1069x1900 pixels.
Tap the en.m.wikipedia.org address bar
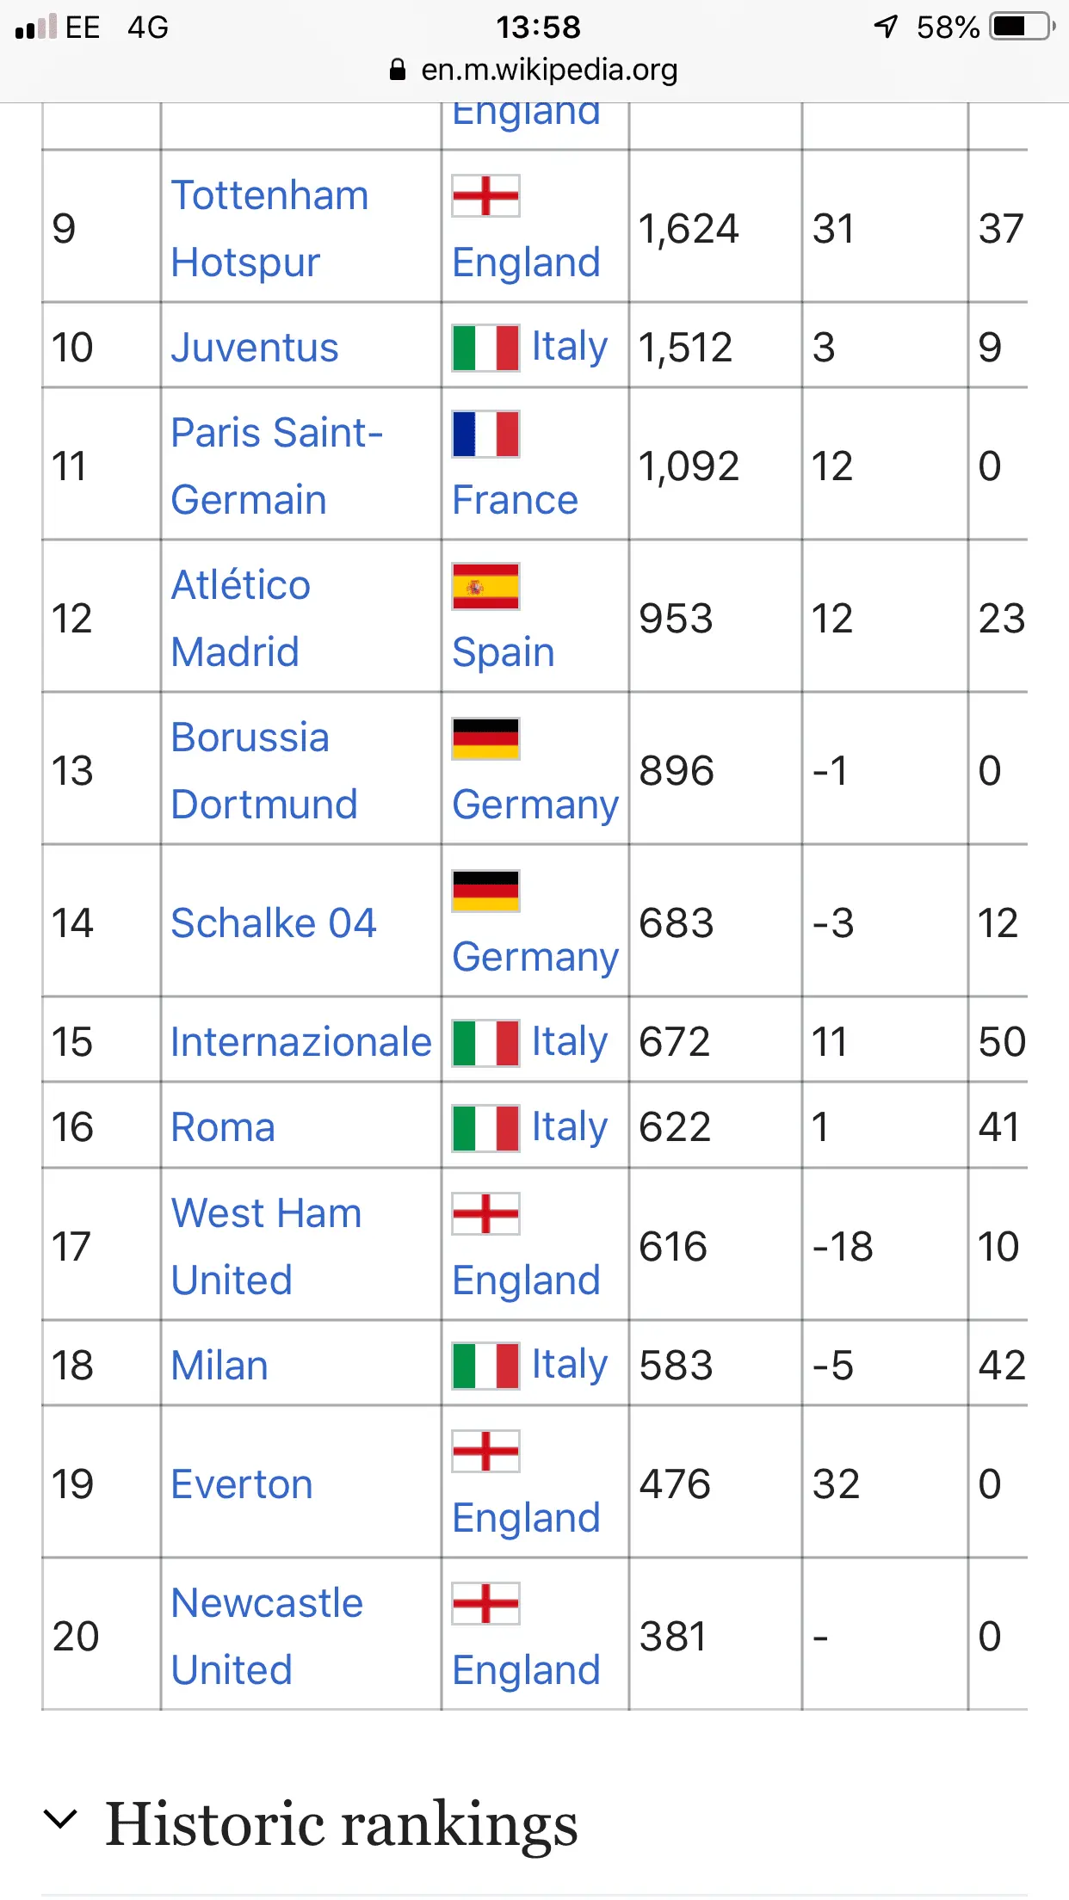tap(548, 70)
